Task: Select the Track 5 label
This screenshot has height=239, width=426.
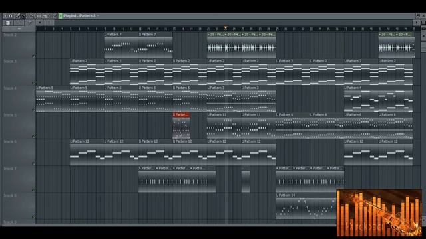Action: pos(10,115)
